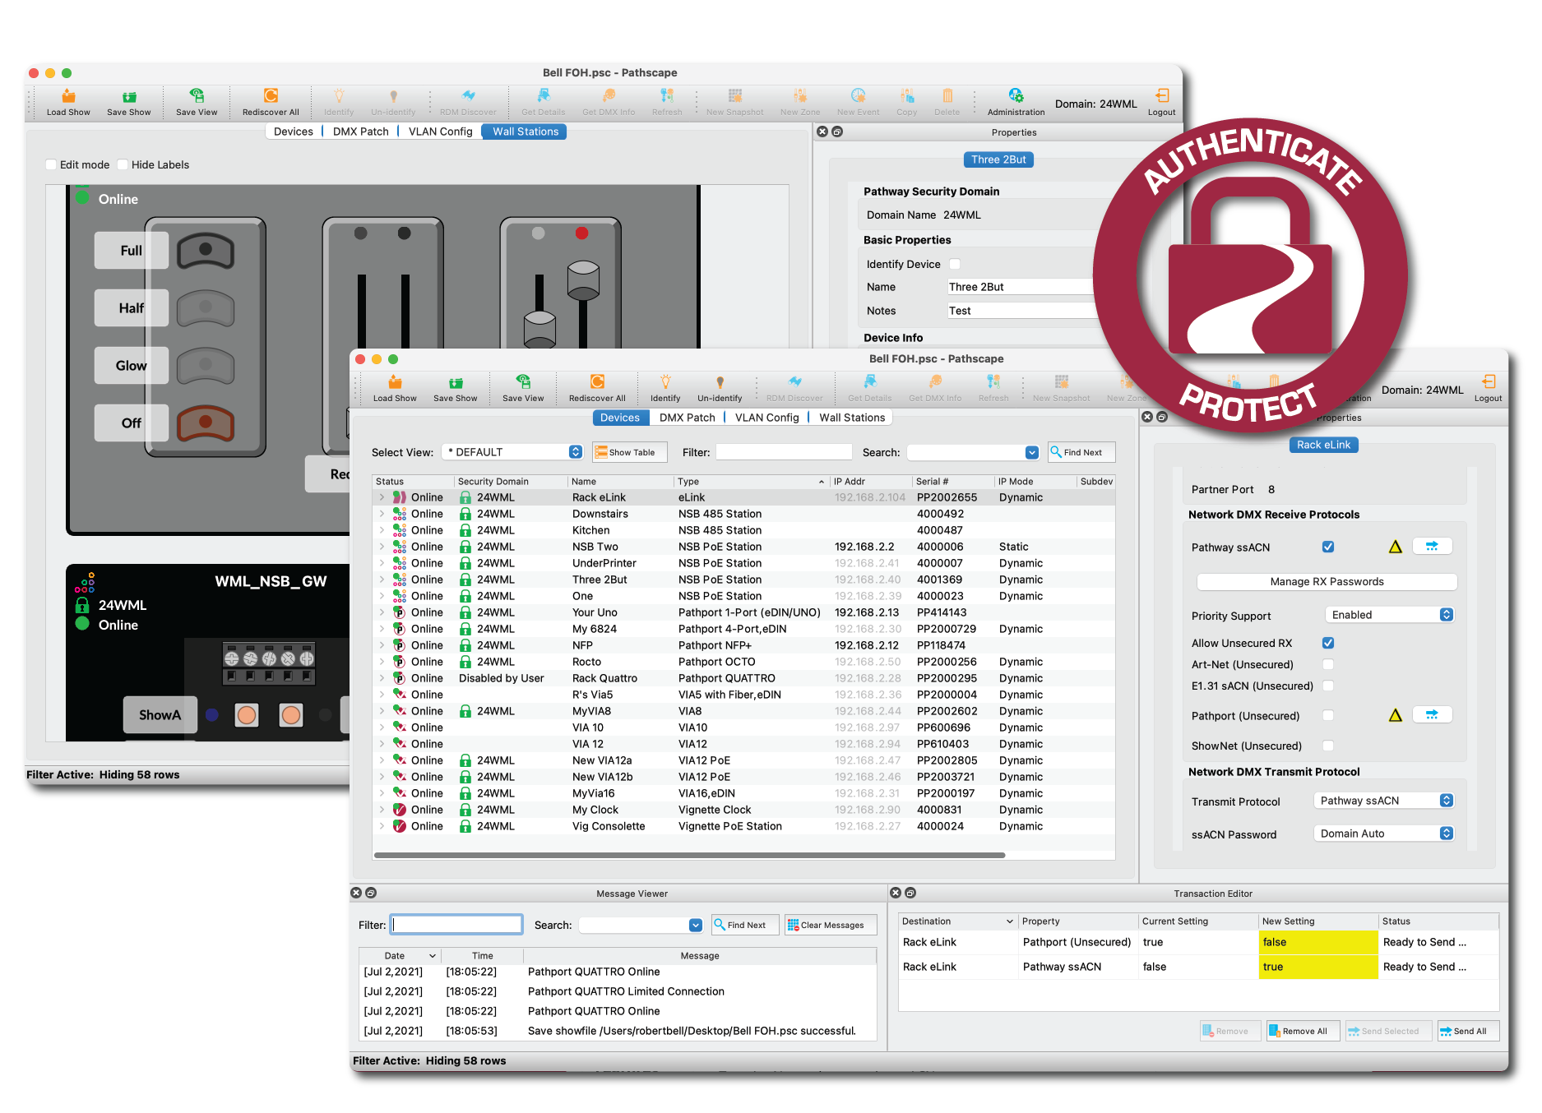Open VLAN Config tab in back window

[441, 132]
